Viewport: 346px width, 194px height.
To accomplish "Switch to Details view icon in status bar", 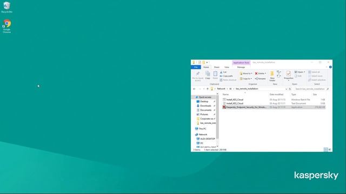I will click(325, 150).
